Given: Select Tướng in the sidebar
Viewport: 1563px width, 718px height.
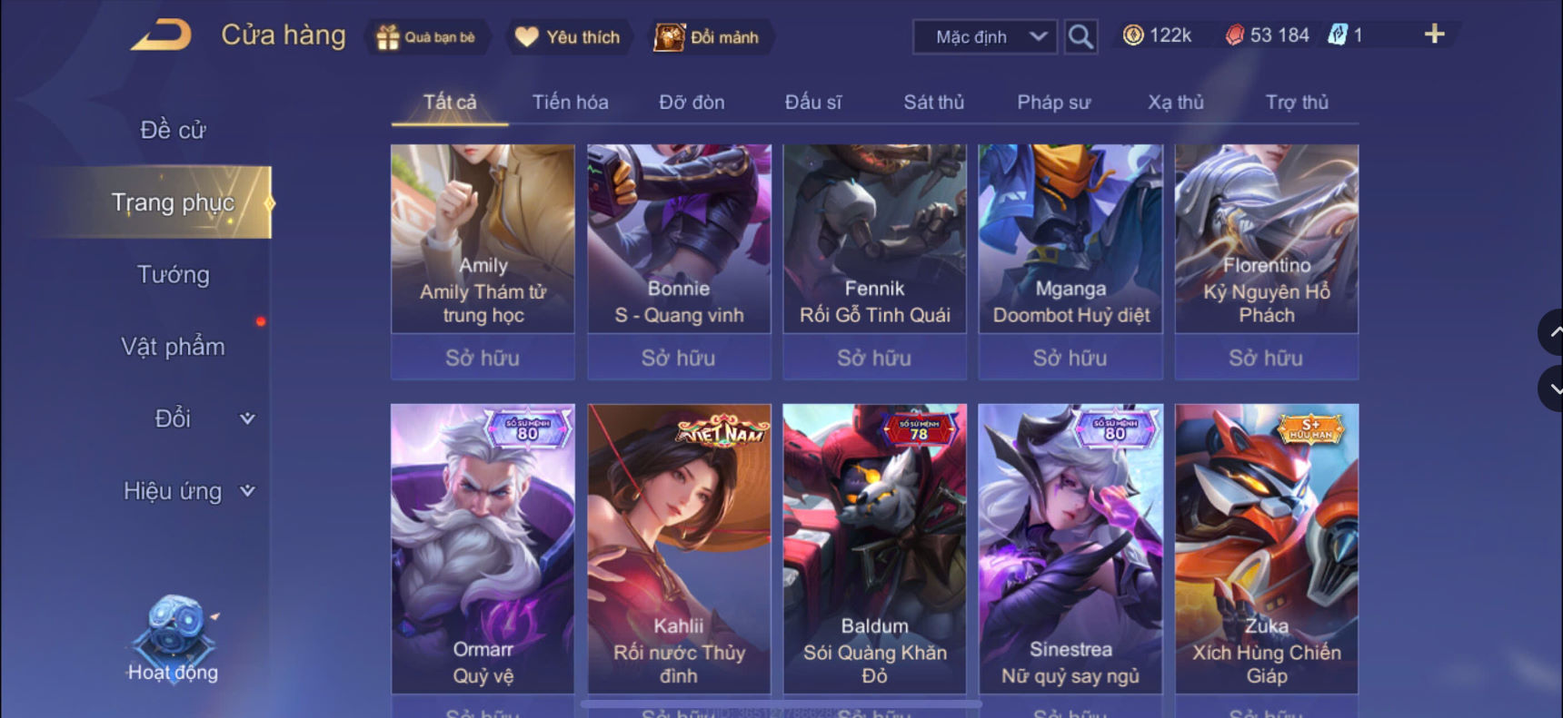Looking at the screenshot, I should click(173, 274).
